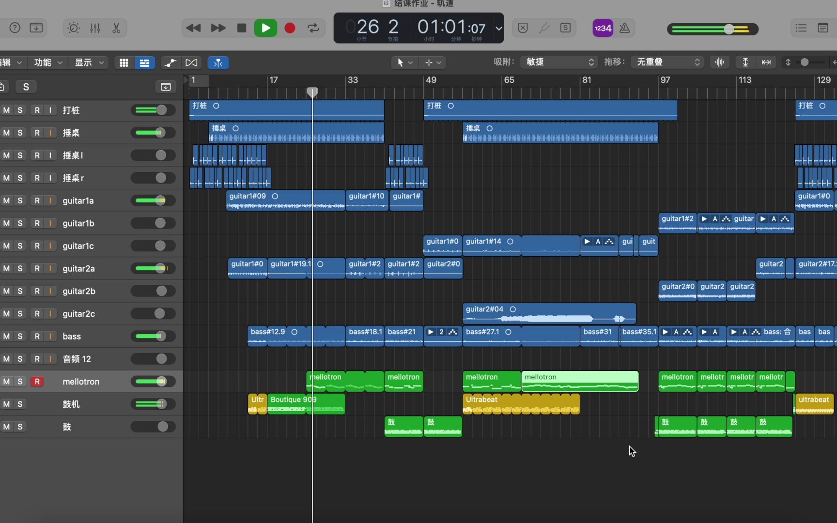Toggle Cycle loop mode
Viewport: 837px width, 523px height.
point(313,28)
